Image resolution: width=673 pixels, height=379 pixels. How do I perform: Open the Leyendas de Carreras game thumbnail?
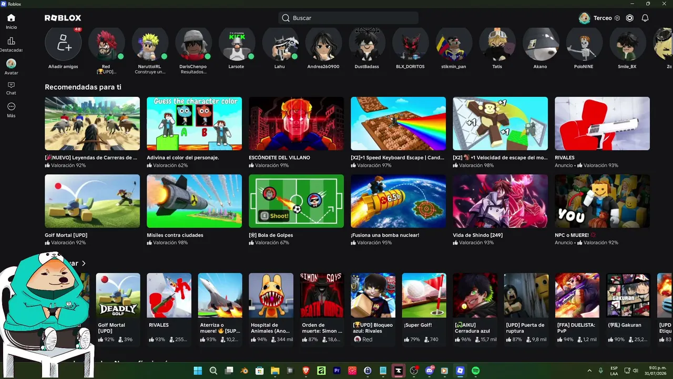coord(92,124)
